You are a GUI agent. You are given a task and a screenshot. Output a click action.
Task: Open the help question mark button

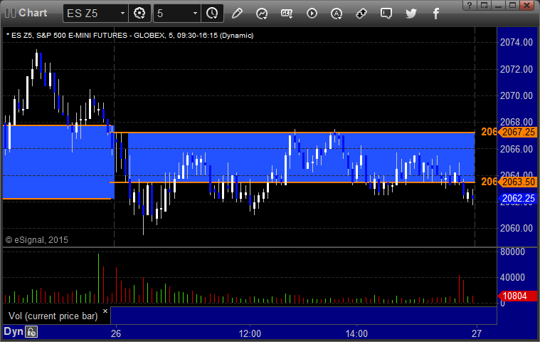point(469,5)
